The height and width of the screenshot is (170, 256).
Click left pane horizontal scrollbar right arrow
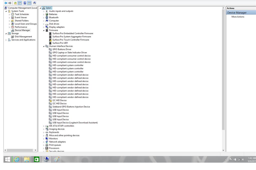(35, 150)
